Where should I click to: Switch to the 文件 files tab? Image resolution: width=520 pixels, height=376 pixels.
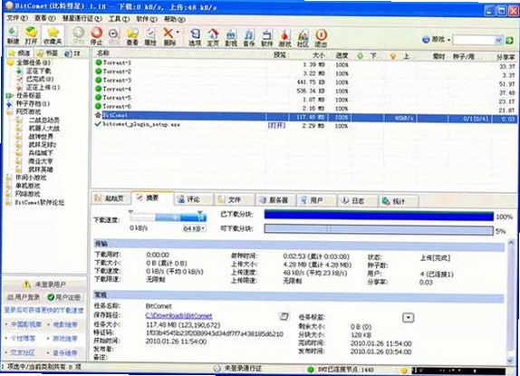click(x=234, y=199)
